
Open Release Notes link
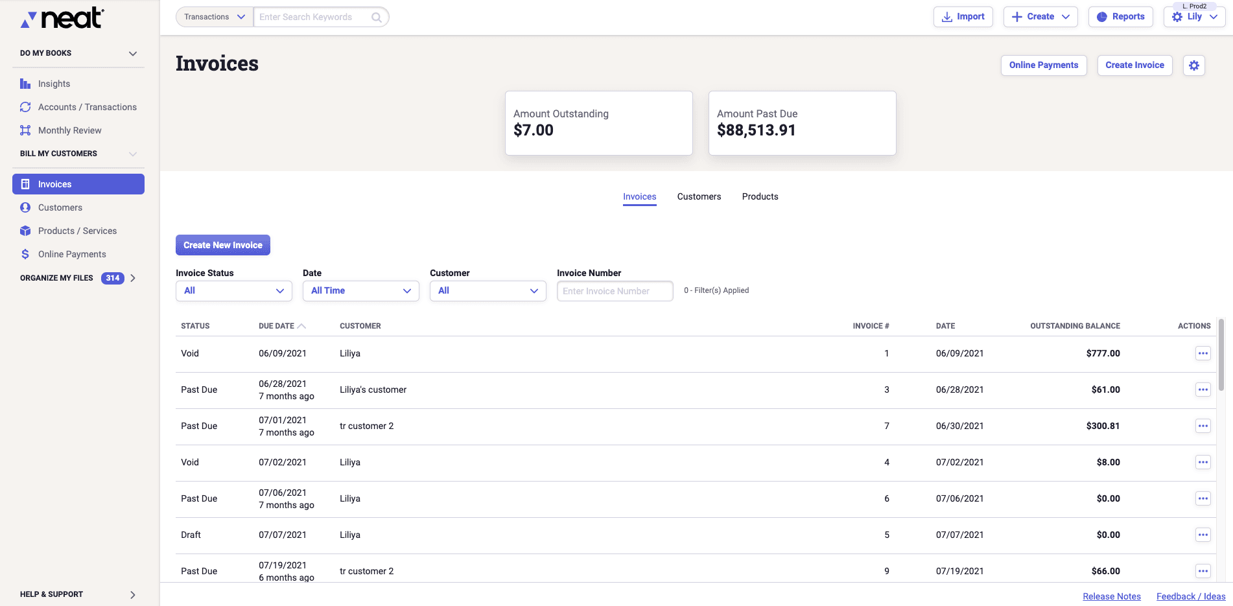1112,596
